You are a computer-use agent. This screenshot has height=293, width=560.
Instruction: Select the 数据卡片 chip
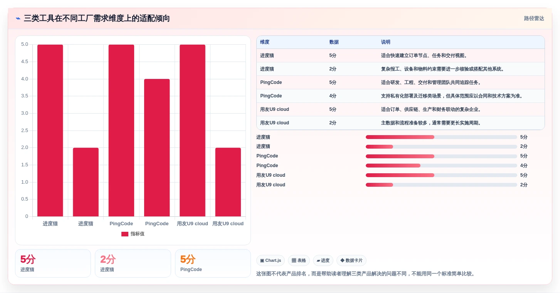pos(351,261)
